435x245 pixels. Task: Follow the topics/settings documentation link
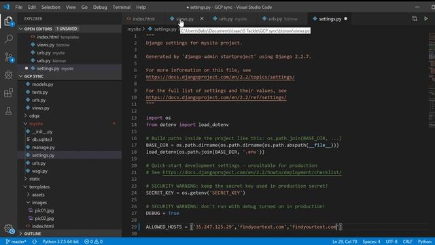click(220, 77)
